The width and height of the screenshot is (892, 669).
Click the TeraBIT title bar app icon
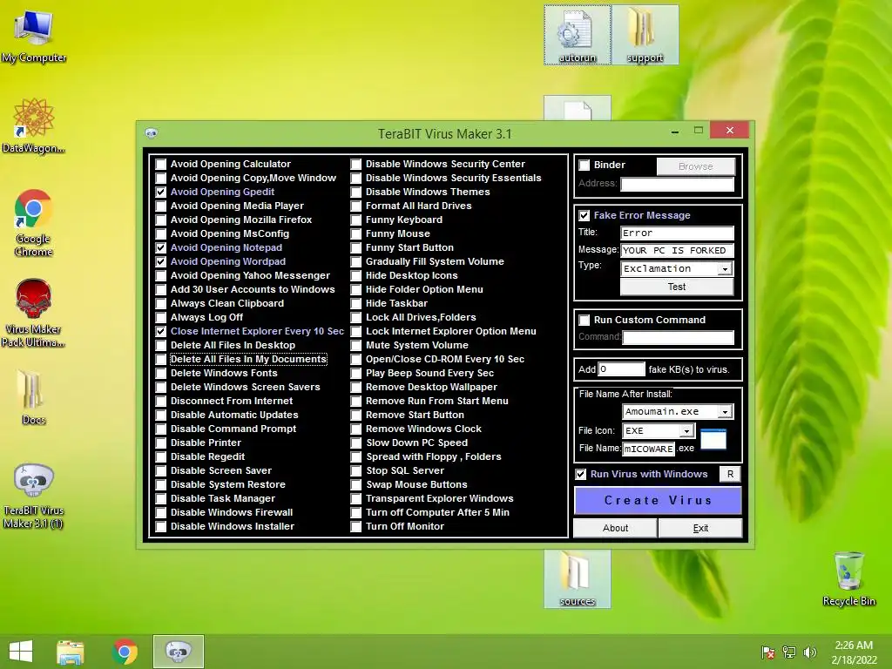pos(152,133)
